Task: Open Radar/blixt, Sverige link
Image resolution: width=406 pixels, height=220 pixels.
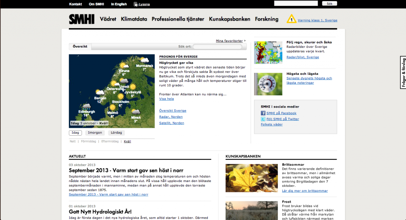Action: click(x=303, y=57)
